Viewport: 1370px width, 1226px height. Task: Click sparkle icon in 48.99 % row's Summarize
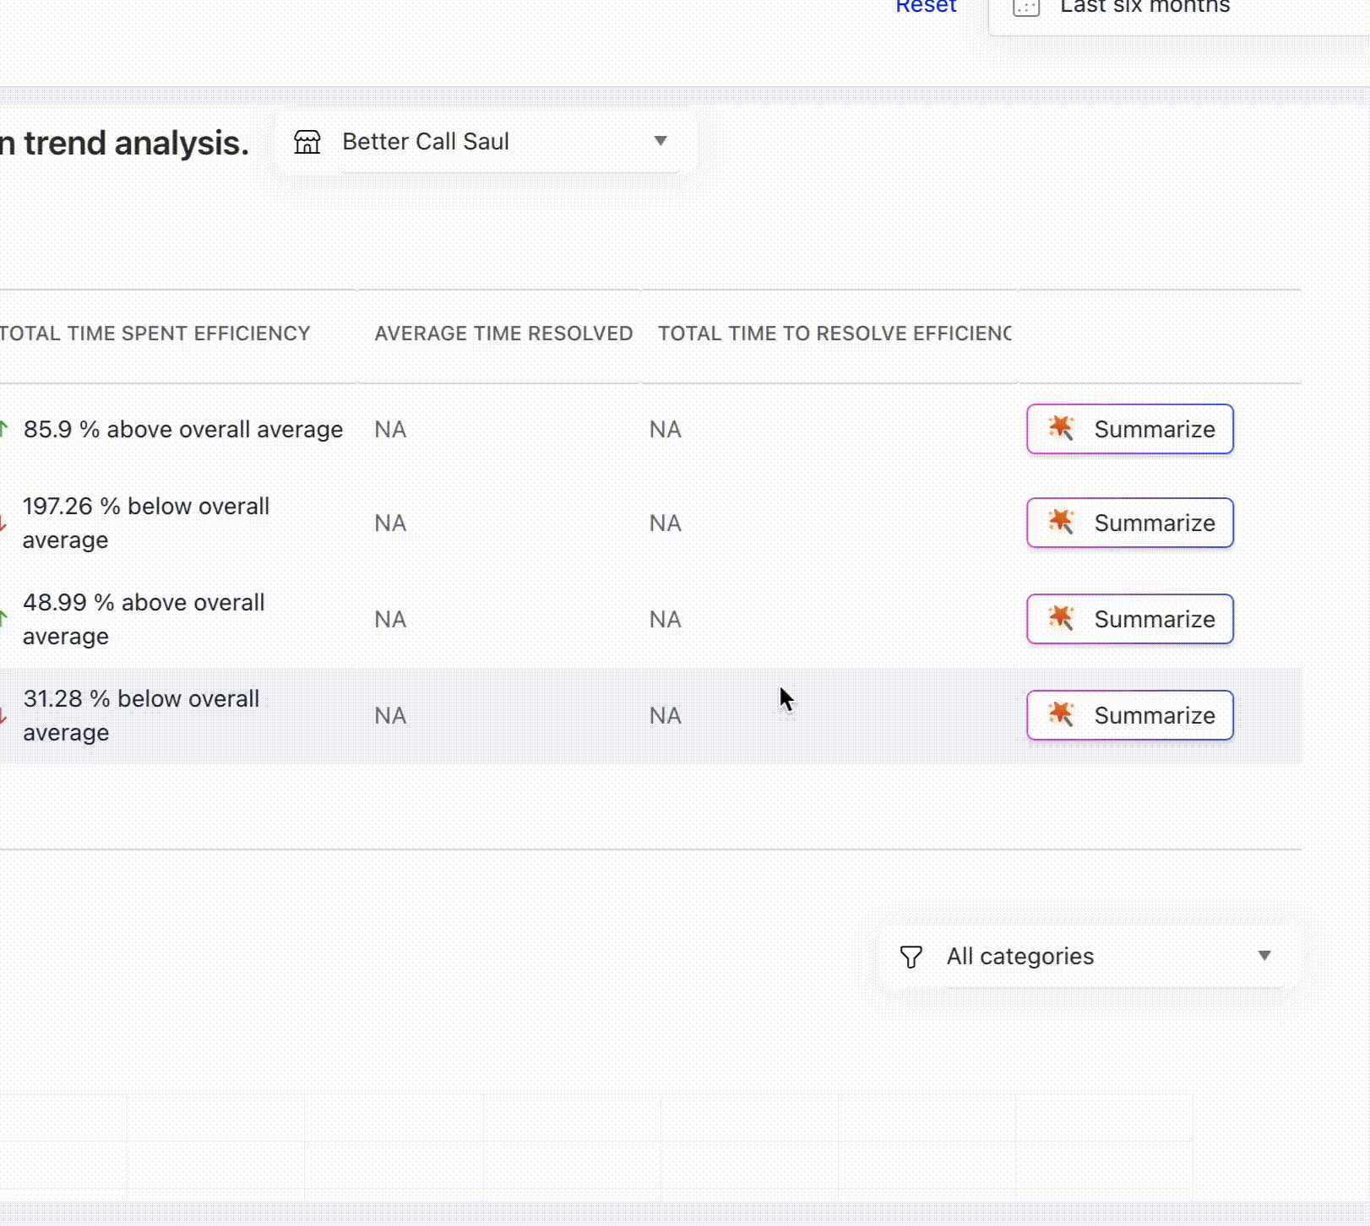click(1061, 618)
